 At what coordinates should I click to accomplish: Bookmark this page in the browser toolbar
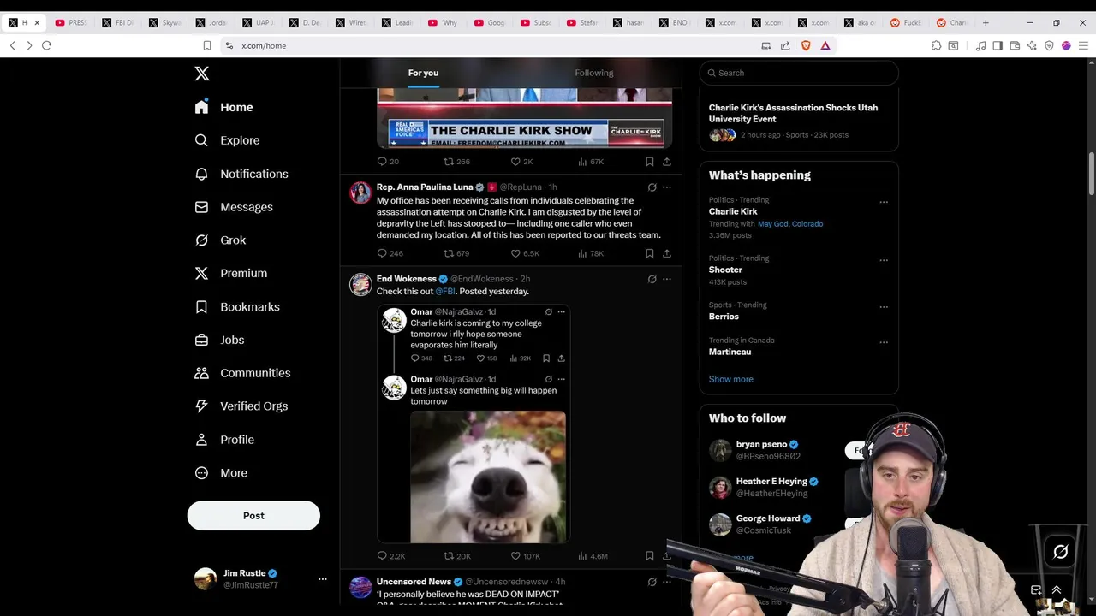pyautogui.click(x=206, y=45)
